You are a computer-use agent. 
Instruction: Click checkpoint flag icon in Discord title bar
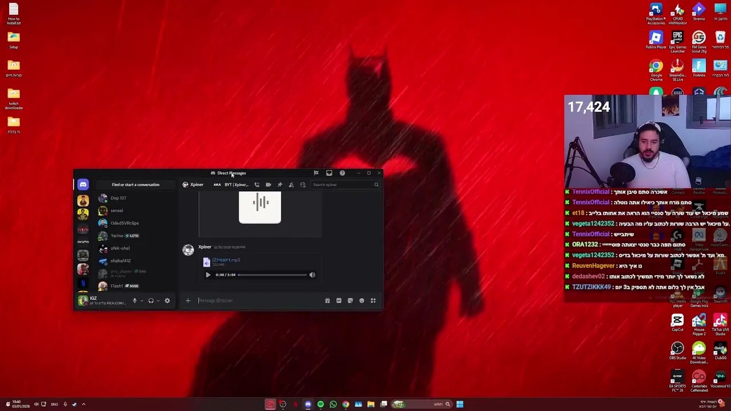click(316, 173)
